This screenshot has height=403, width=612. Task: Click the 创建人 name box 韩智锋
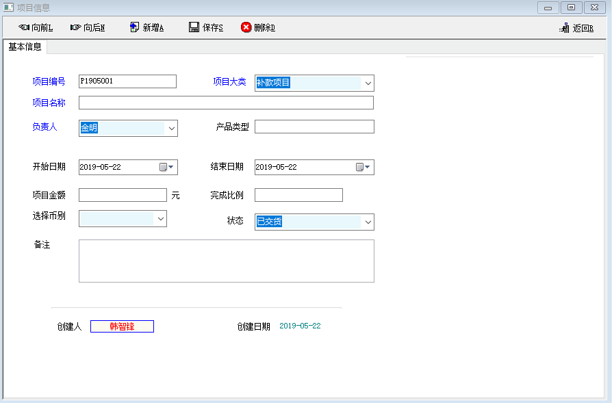pos(122,326)
